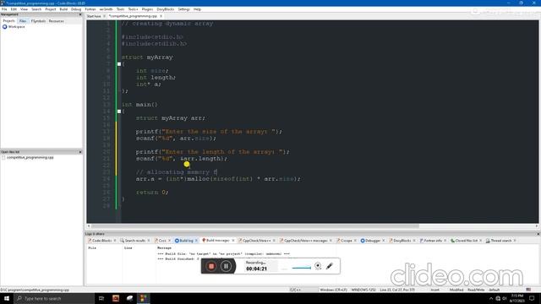Click the flag icon in status bar

528,290
